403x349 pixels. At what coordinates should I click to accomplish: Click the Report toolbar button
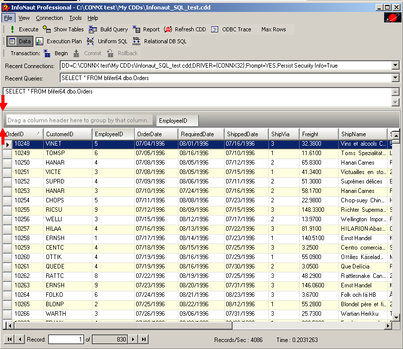coord(147,29)
